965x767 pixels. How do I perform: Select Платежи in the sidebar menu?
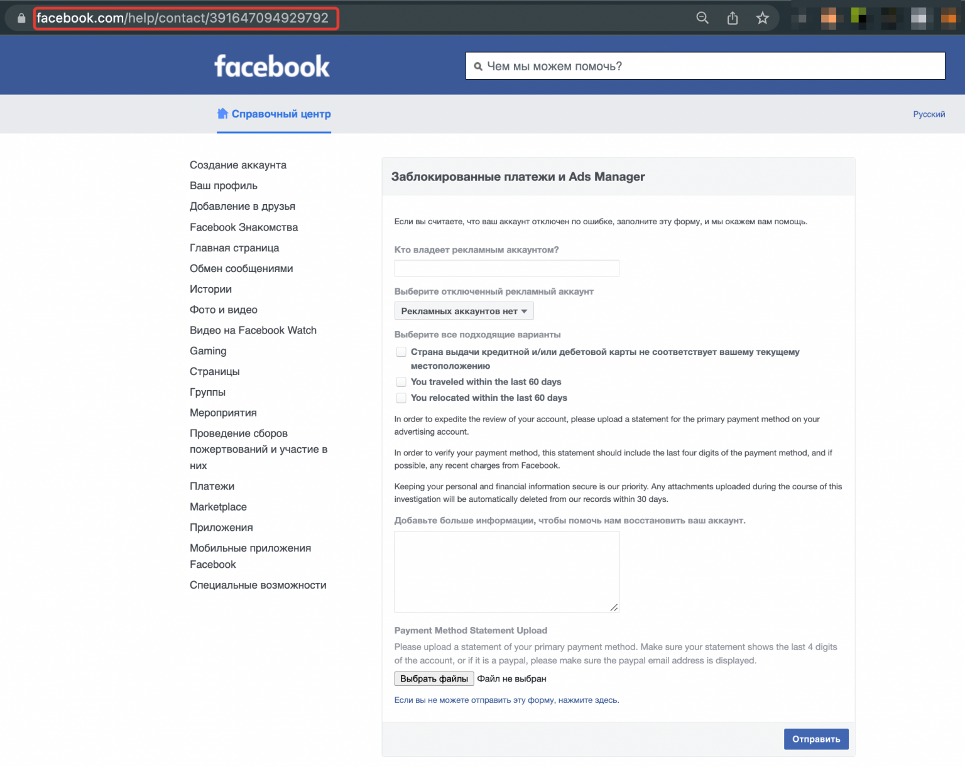pos(212,486)
